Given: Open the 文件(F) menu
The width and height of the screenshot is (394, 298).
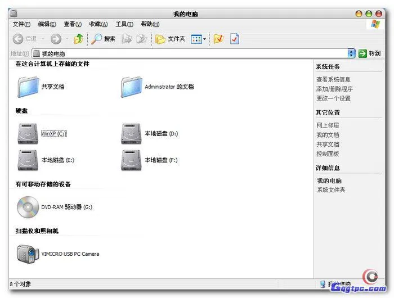Looking at the screenshot, I should (x=21, y=24).
